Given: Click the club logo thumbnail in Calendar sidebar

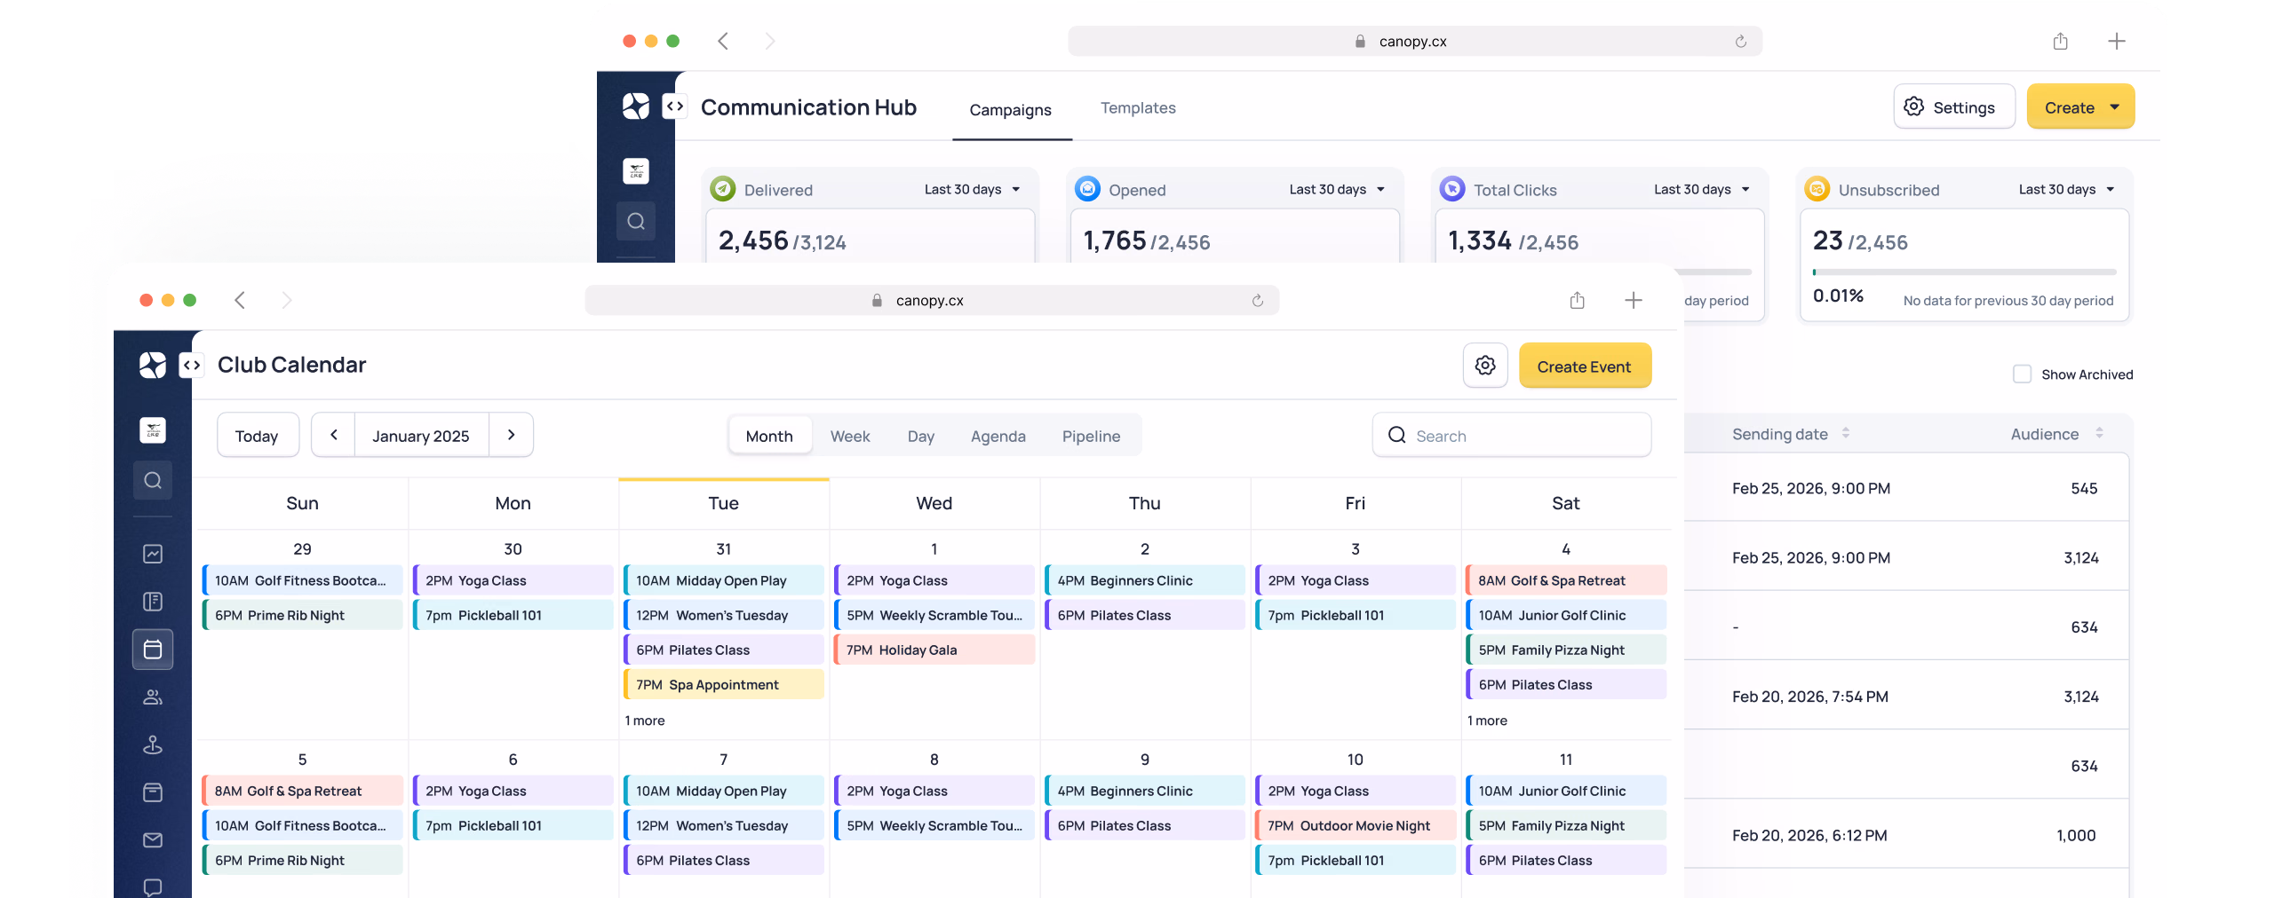Looking at the screenshot, I should click(153, 430).
